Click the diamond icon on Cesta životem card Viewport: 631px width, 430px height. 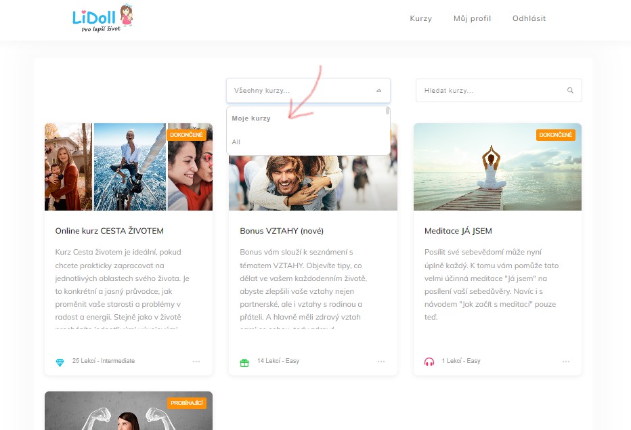[x=60, y=362]
